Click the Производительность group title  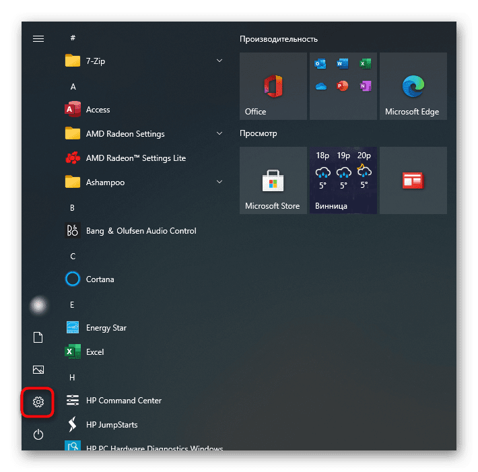pyautogui.click(x=279, y=39)
